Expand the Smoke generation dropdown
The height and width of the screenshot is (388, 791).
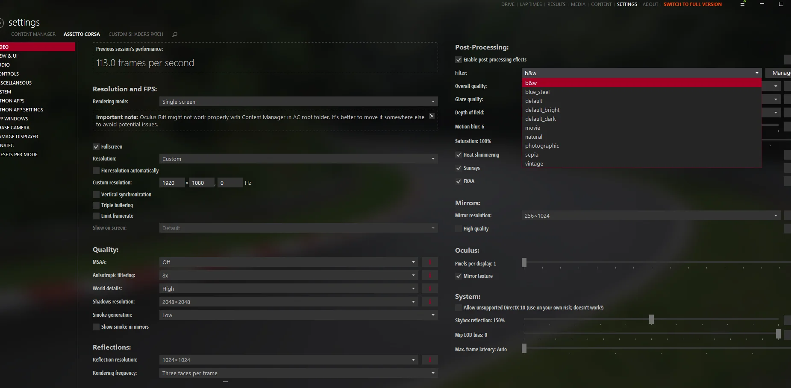[x=298, y=315]
